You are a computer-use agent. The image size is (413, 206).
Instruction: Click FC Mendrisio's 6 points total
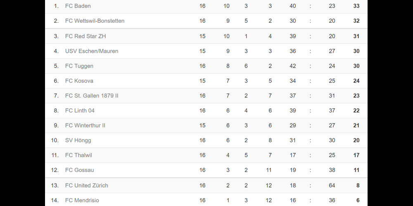[x=358, y=200]
